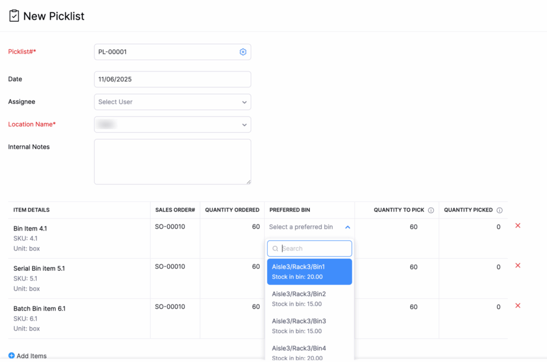Click SKU: 4.1 text
Viewport: 547px width, 362px height.
(26, 238)
